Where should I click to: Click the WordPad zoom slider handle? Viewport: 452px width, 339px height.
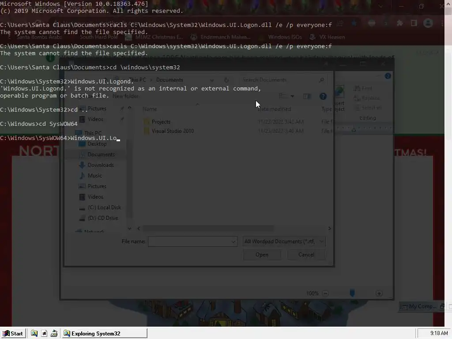tap(352, 293)
